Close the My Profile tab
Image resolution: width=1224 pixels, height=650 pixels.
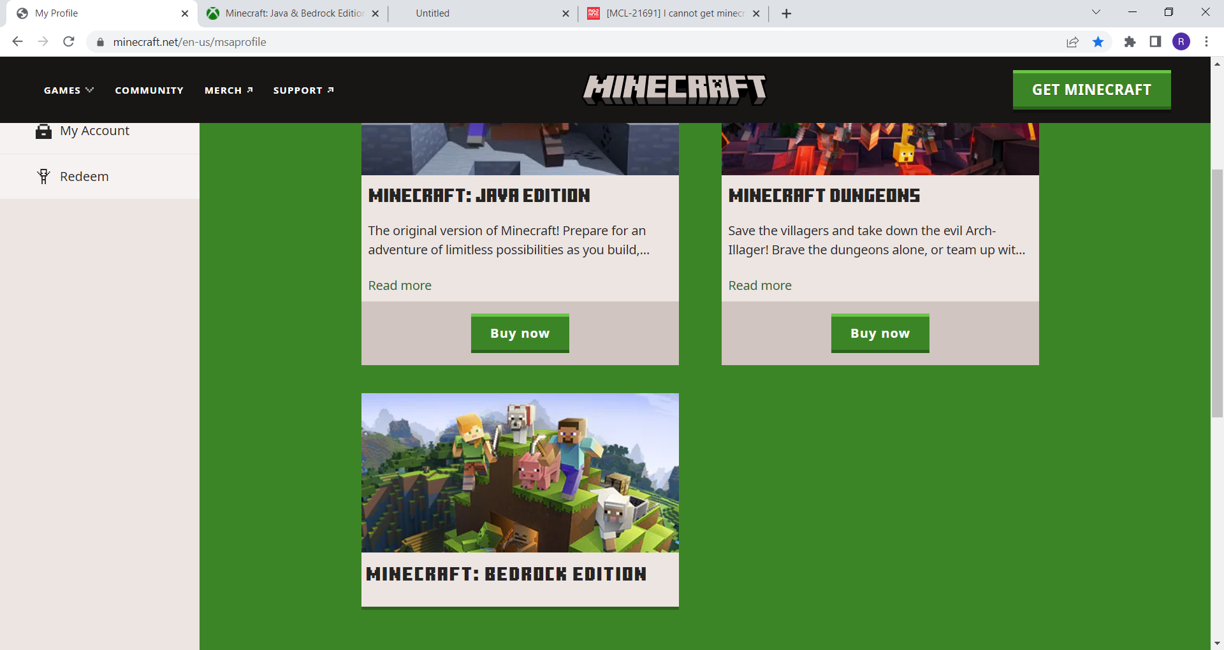[185, 13]
